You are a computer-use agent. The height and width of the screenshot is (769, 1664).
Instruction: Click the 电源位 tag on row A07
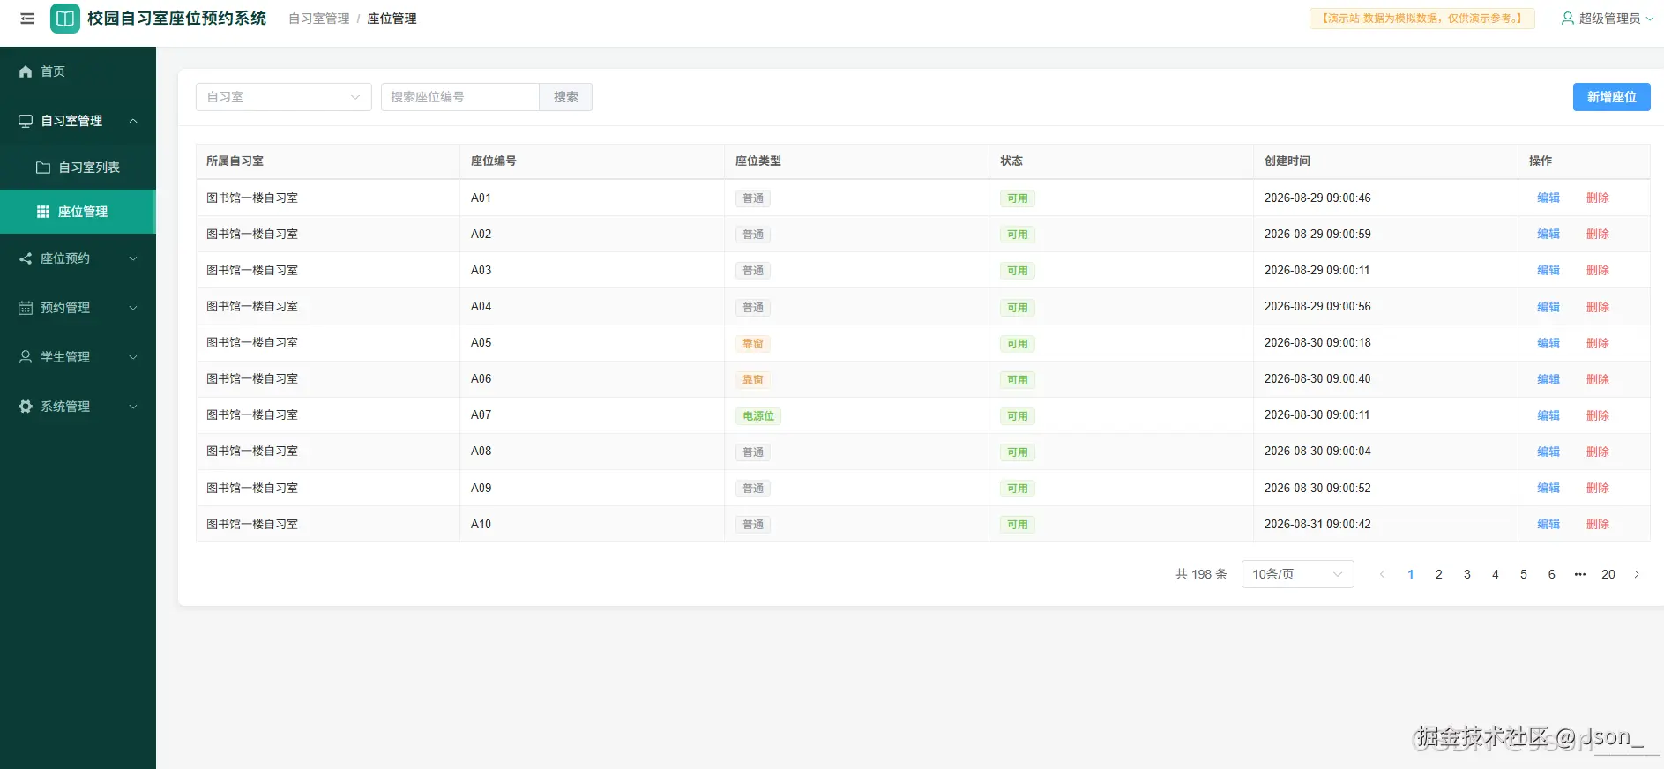tap(758, 416)
